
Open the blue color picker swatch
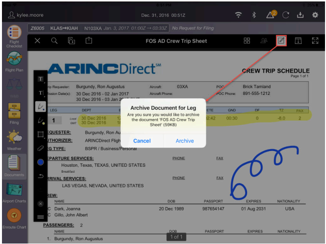point(40,162)
